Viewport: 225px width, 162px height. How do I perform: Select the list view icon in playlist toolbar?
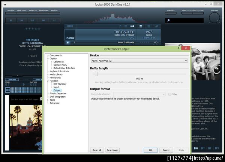pyautogui.click(x=149, y=26)
